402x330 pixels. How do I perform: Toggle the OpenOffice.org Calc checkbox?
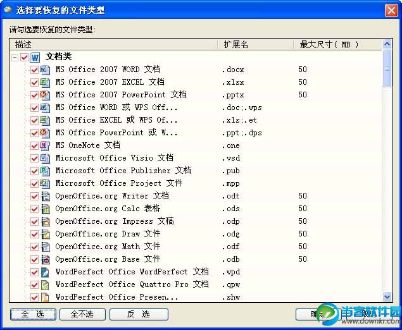click(34, 209)
